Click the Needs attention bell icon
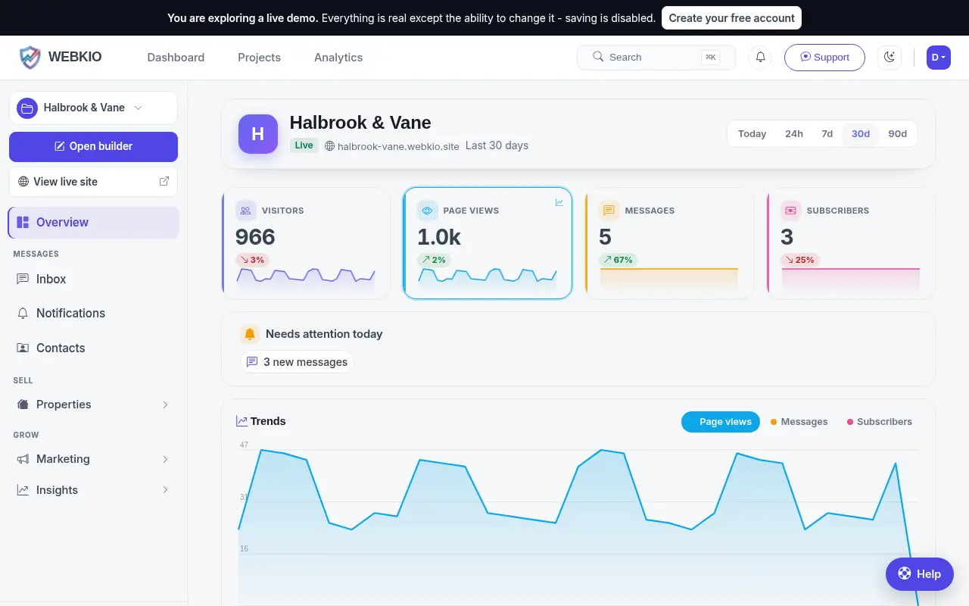This screenshot has height=606, width=969. (250, 334)
